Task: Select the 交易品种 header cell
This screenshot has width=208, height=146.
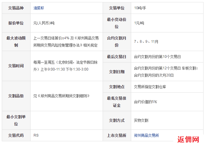Action: tap(16, 8)
